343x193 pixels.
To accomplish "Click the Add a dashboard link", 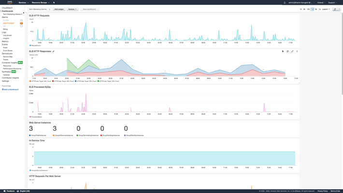I will [x=11, y=89].
